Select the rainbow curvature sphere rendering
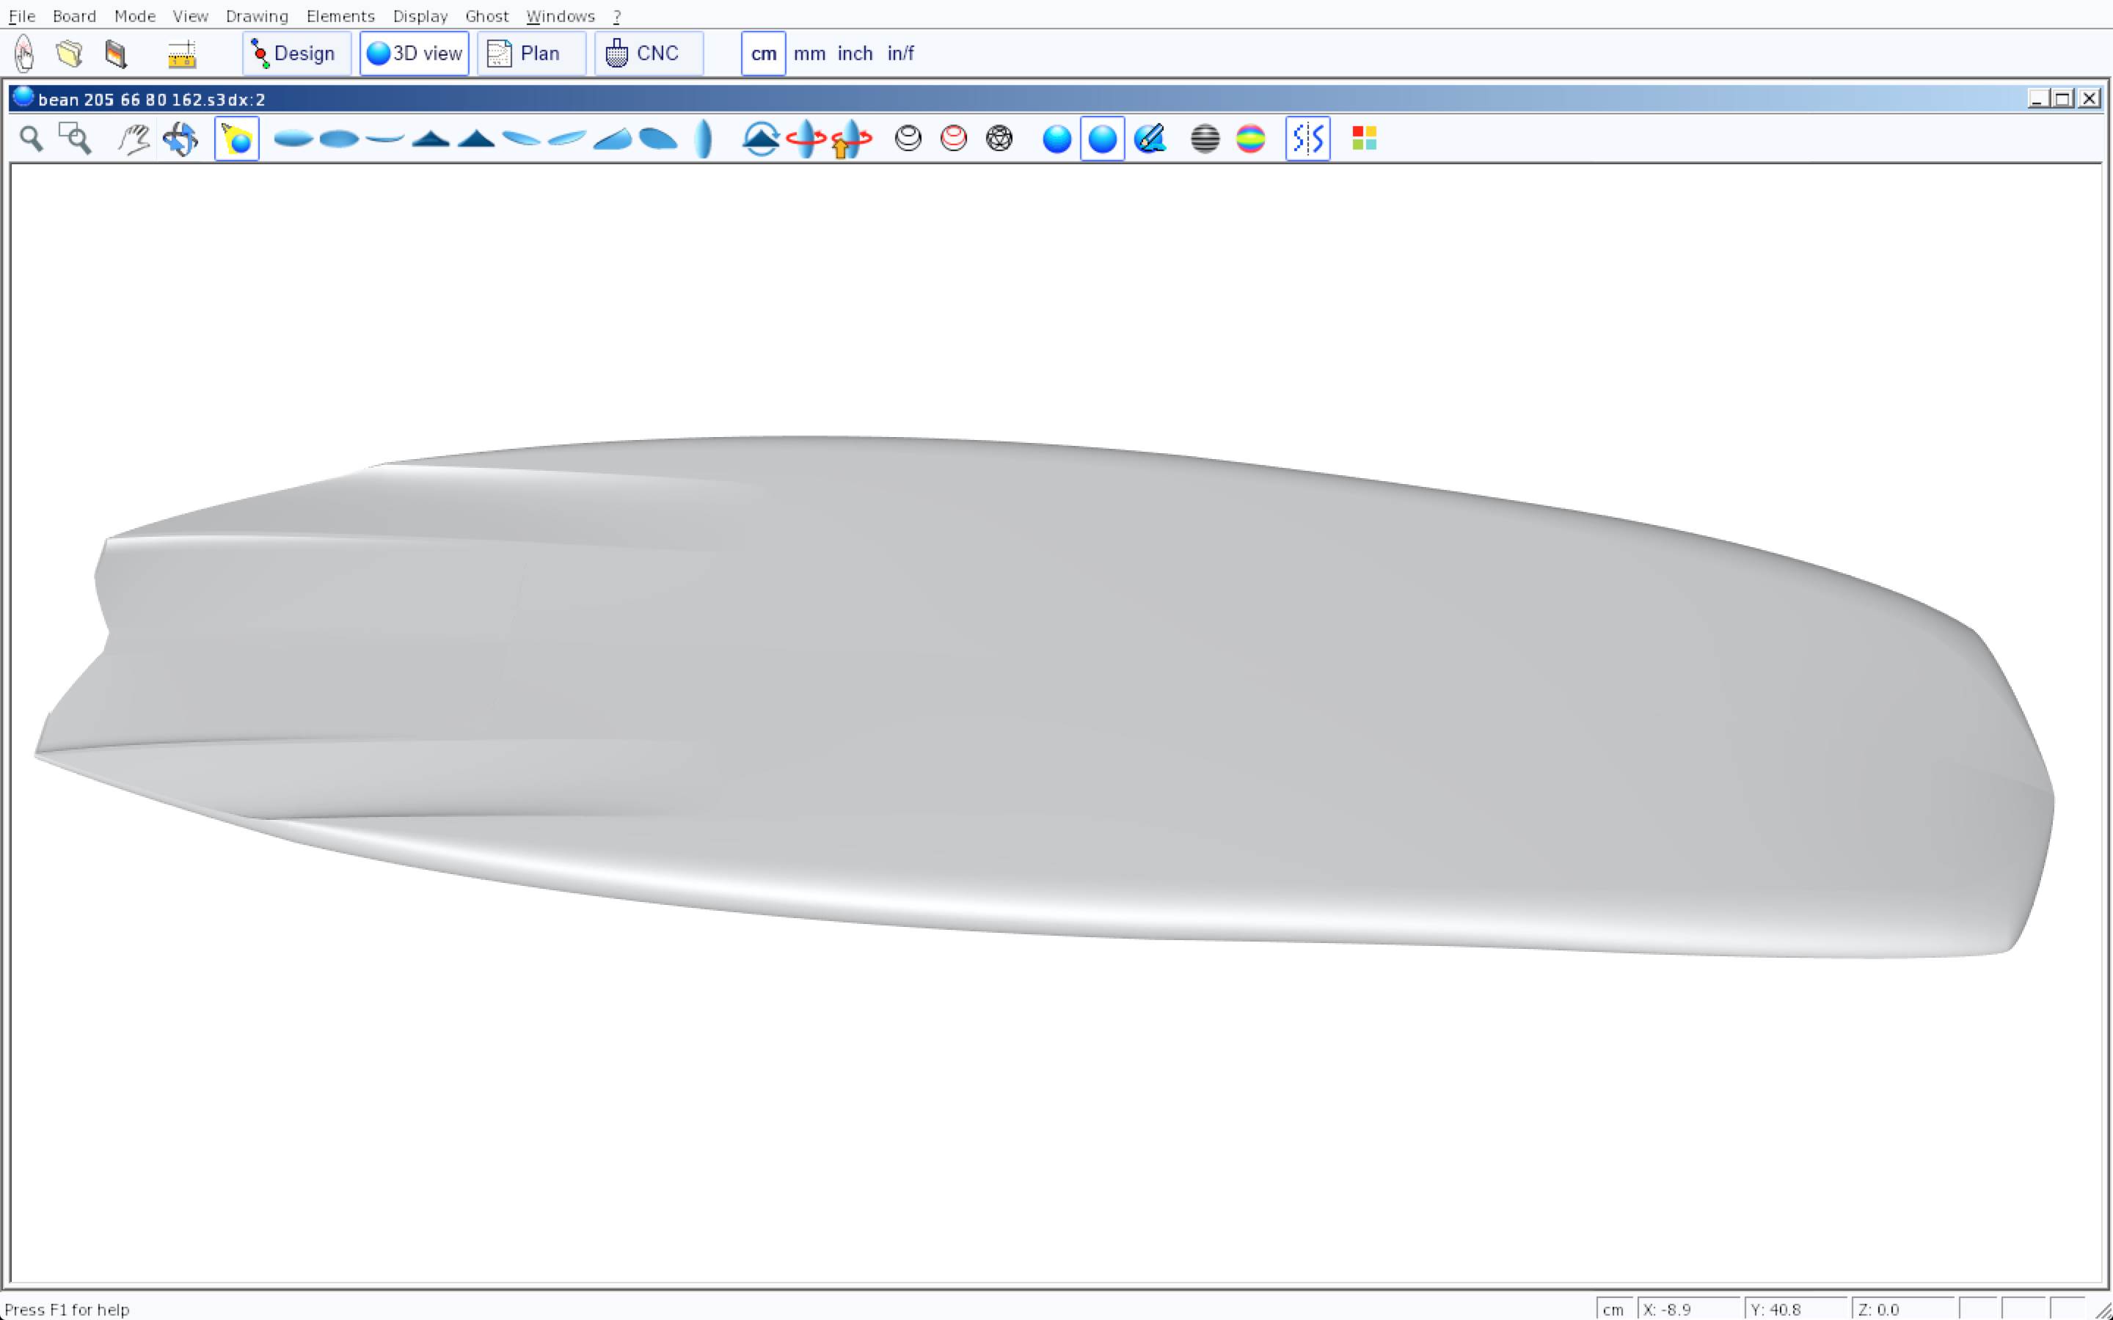Viewport: 2113px width, 1320px height. pyautogui.click(x=1250, y=139)
